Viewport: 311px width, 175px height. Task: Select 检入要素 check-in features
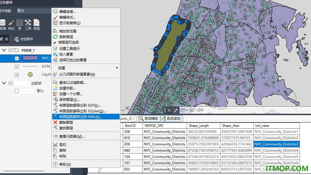tap(86, 54)
